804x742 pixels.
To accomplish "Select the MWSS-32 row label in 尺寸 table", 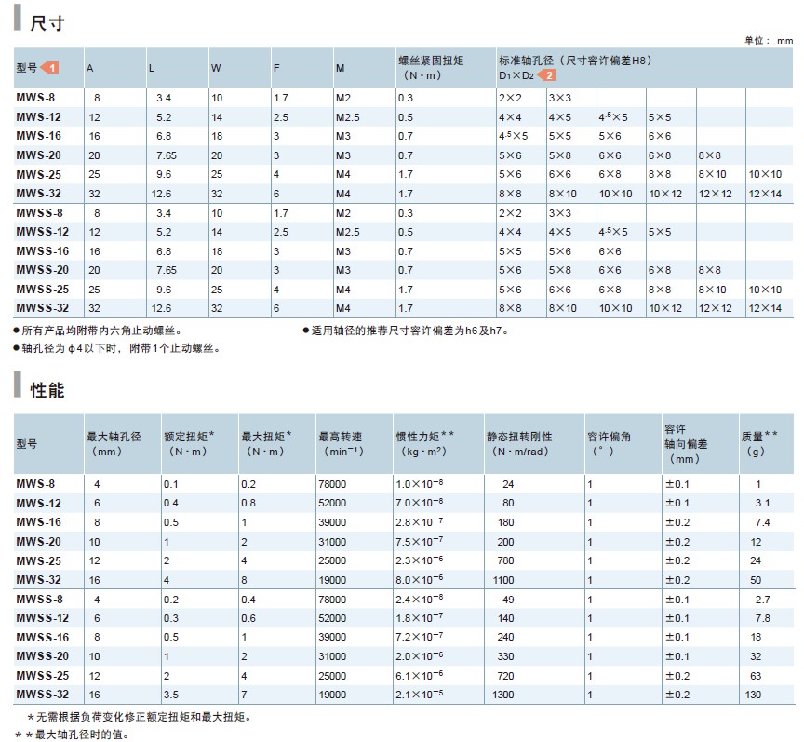I will pos(43,308).
